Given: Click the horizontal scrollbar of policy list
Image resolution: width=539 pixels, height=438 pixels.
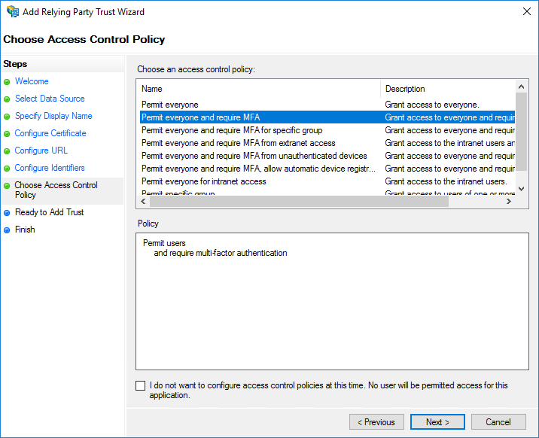Looking at the screenshot, I should pyautogui.click(x=331, y=202).
